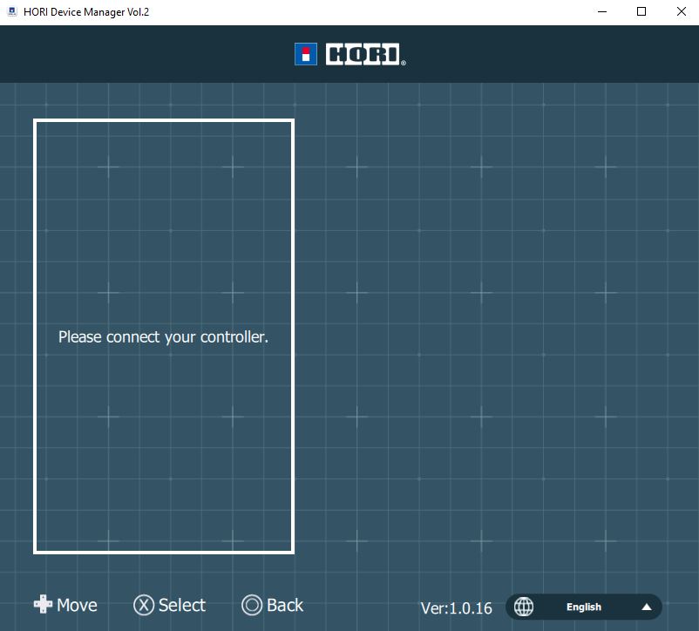Viewport: 699px width, 631px height.
Task: Open the English language dropdown
Action: tap(584, 607)
